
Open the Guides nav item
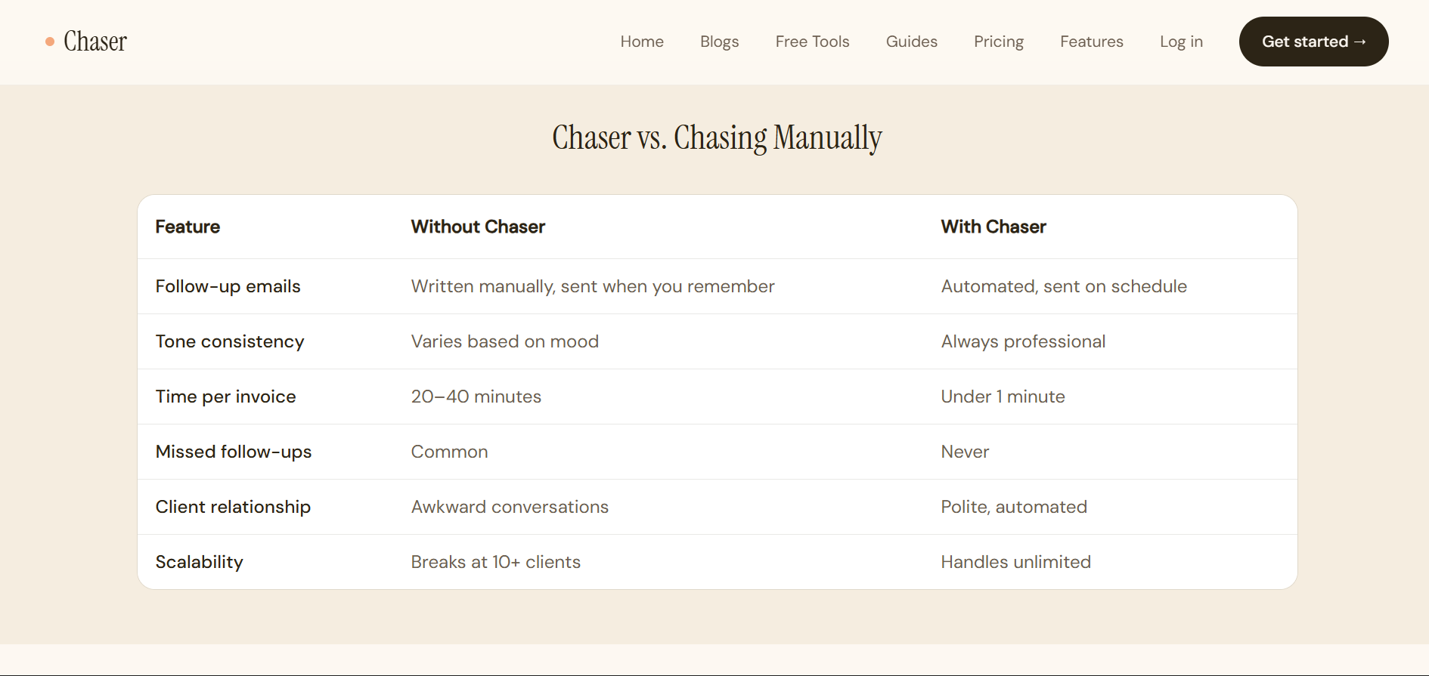point(911,42)
